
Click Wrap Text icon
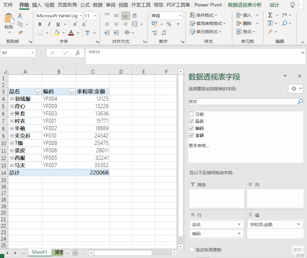135,16
